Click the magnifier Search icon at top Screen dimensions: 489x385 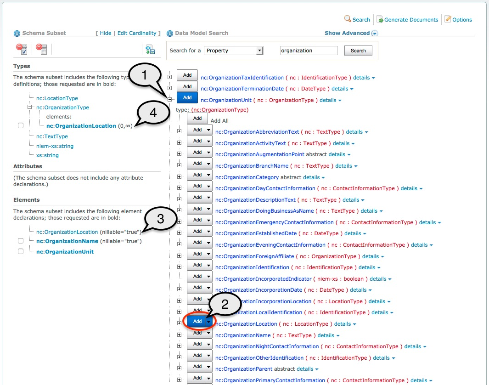(348, 19)
